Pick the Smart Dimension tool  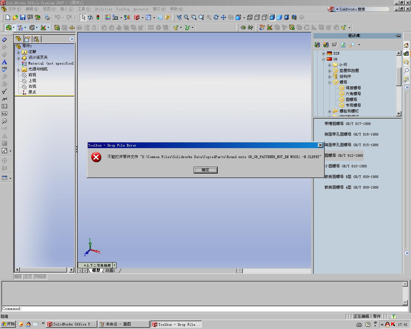tap(4, 40)
